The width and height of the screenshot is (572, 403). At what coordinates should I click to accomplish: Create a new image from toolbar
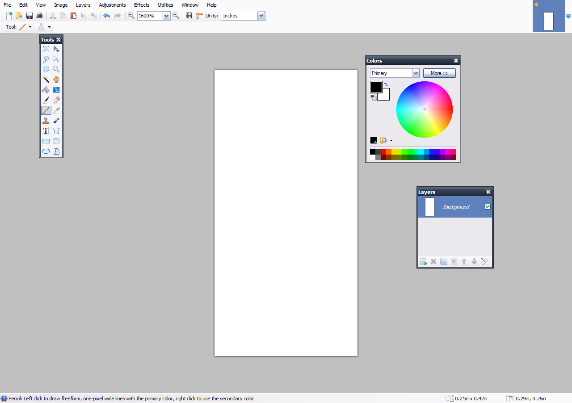tap(9, 16)
